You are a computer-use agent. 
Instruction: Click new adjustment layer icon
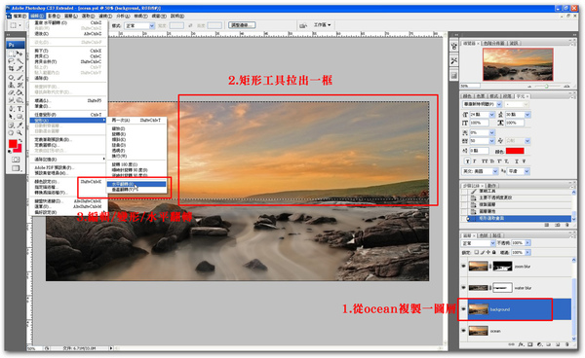539,344
